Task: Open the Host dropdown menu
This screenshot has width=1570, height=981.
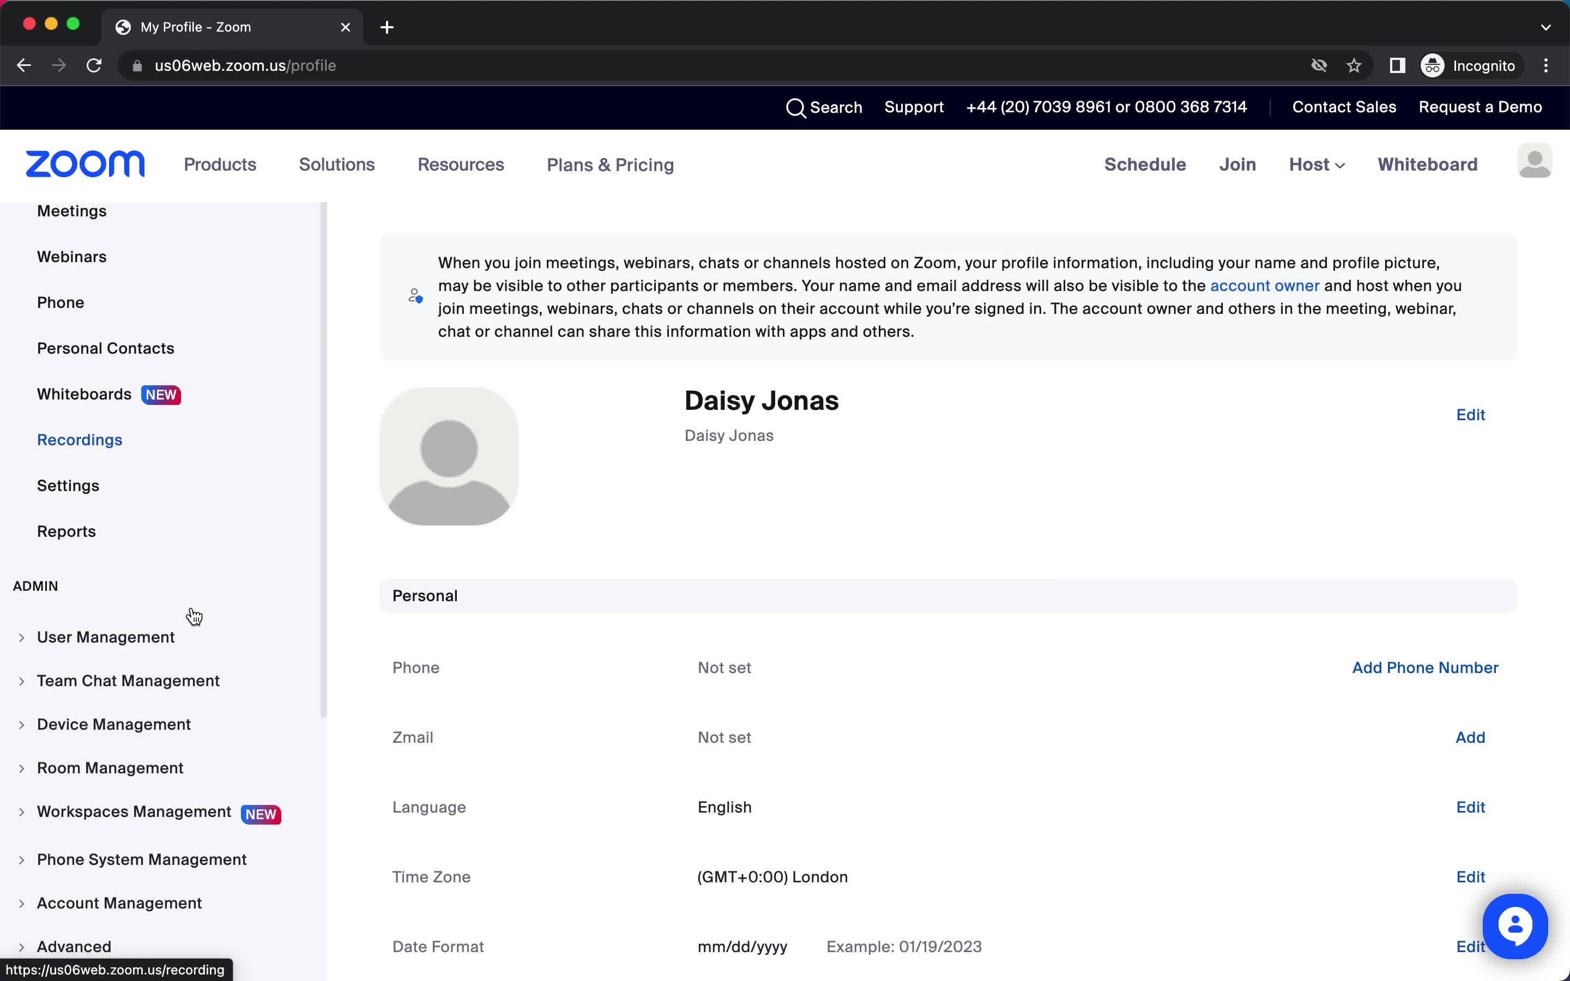Action: point(1317,165)
